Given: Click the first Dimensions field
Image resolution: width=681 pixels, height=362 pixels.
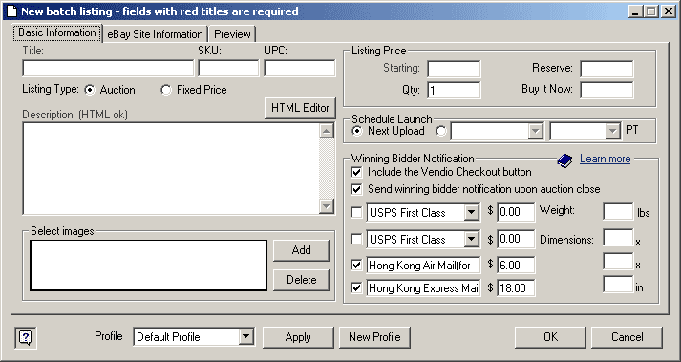Looking at the screenshot, I should pos(618,238).
